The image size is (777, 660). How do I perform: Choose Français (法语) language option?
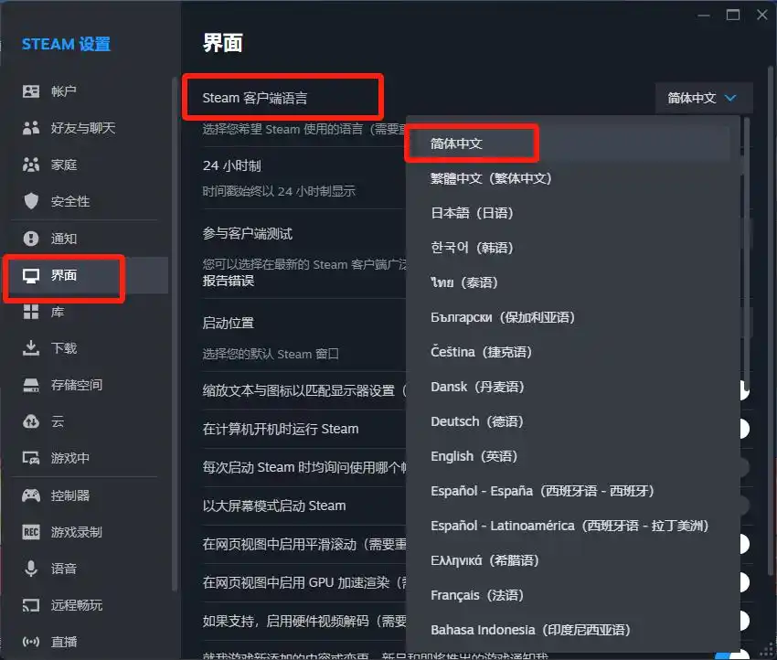tap(568, 594)
